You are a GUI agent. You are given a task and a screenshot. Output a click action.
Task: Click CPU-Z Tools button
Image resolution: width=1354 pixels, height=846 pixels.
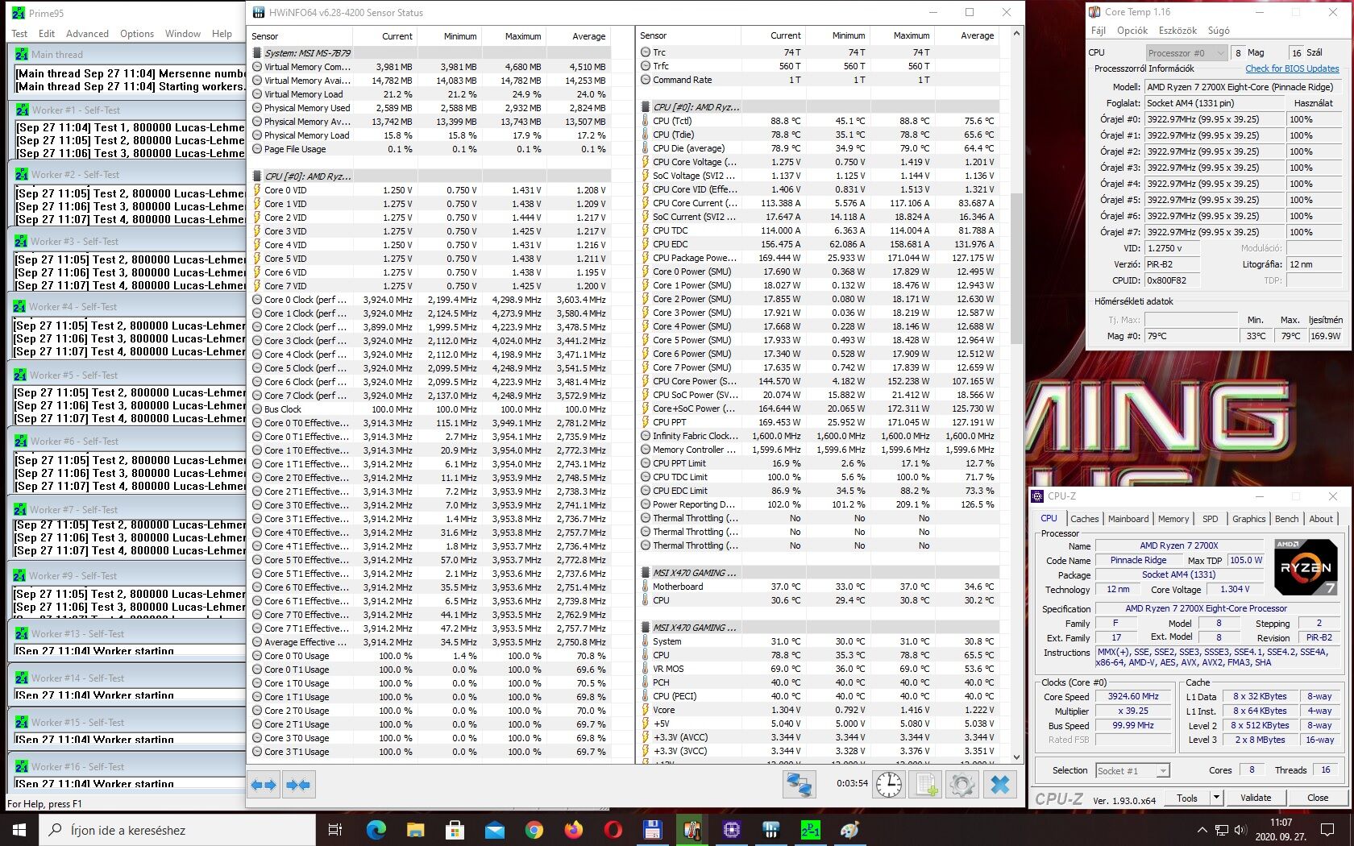tap(1186, 798)
